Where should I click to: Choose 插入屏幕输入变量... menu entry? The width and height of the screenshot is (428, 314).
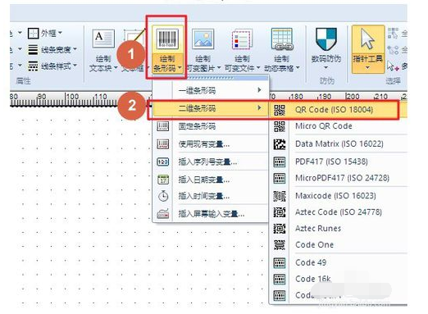click(x=211, y=214)
